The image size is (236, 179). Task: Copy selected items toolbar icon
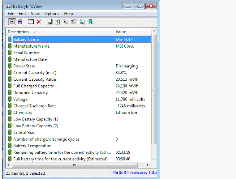[66, 22]
